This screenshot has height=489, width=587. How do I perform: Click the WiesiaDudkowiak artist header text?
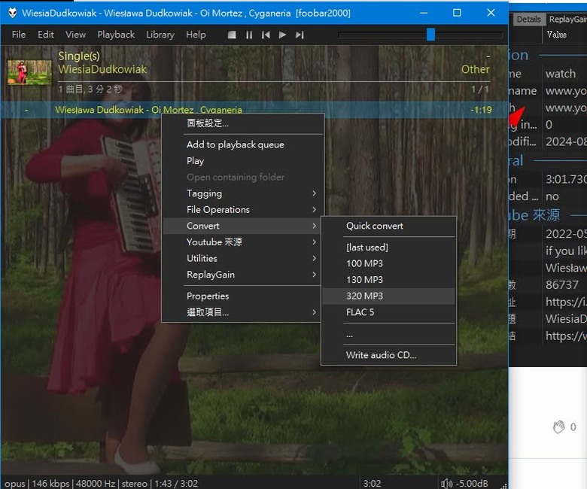(102, 69)
